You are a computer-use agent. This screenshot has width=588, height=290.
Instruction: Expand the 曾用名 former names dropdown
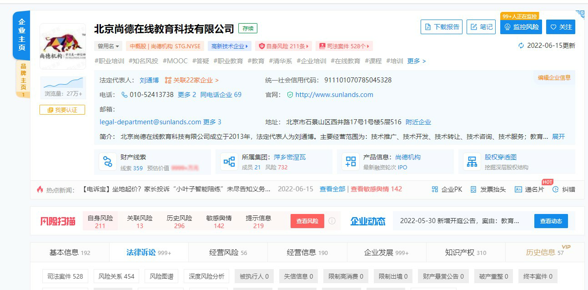tap(108, 46)
